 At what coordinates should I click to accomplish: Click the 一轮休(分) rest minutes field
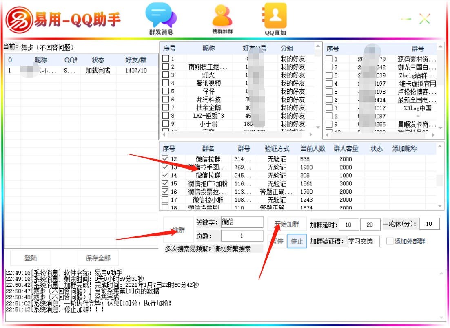click(429, 224)
